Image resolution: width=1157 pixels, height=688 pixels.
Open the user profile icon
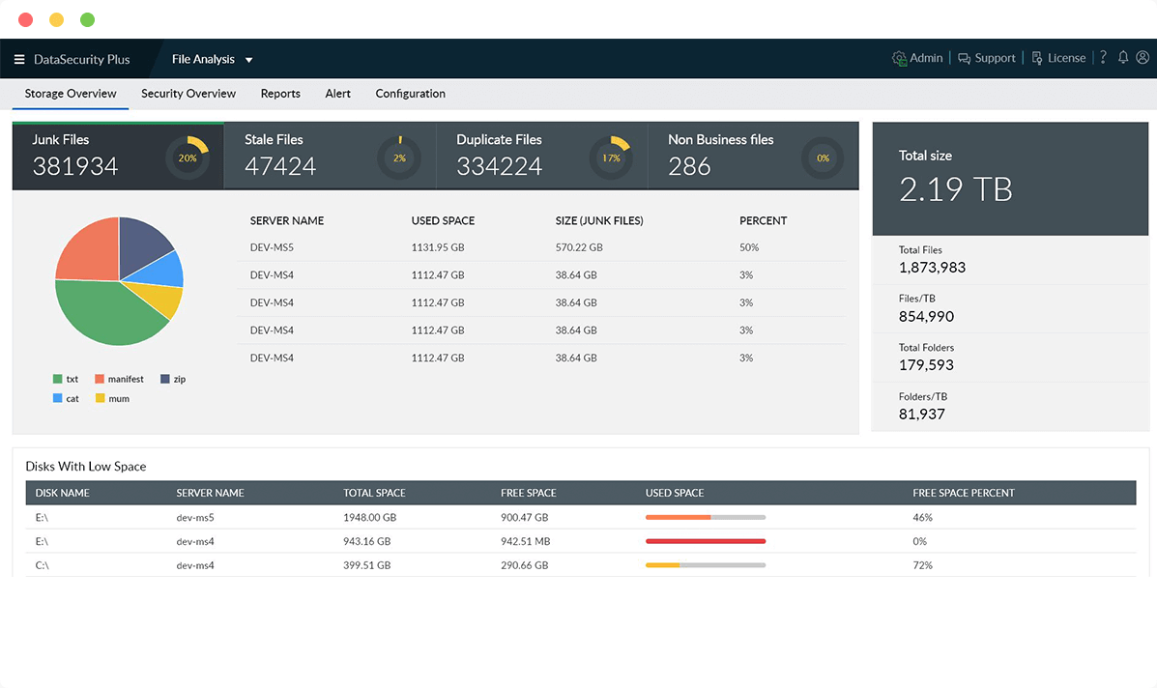click(1143, 58)
